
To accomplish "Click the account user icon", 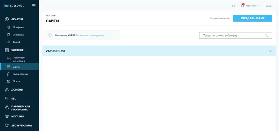I will click(7, 19).
